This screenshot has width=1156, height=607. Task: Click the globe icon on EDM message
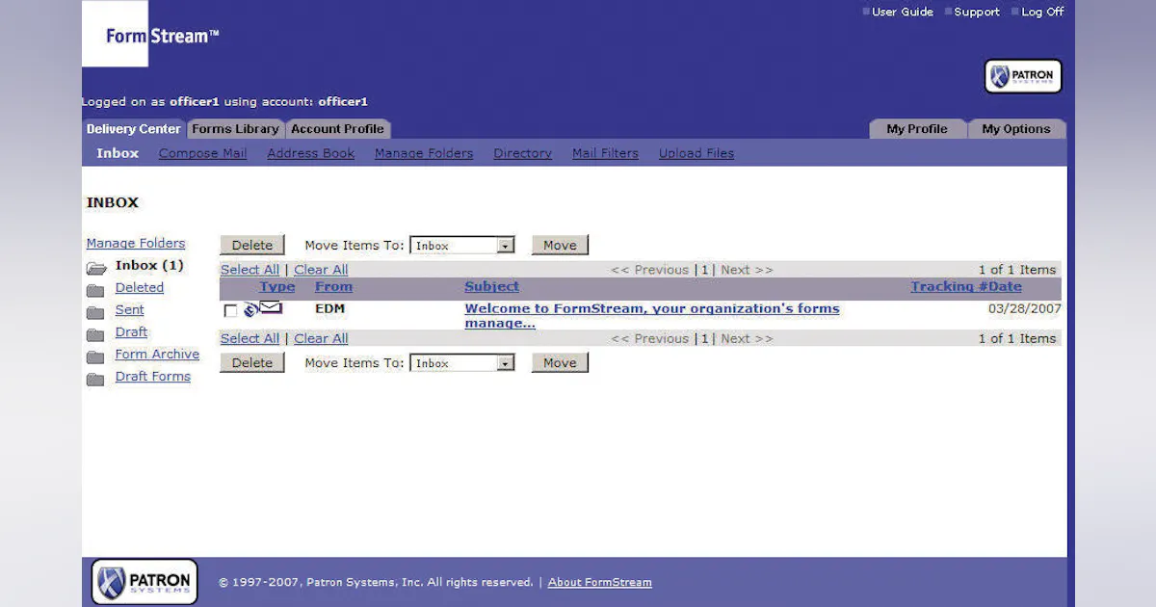tap(250, 309)
